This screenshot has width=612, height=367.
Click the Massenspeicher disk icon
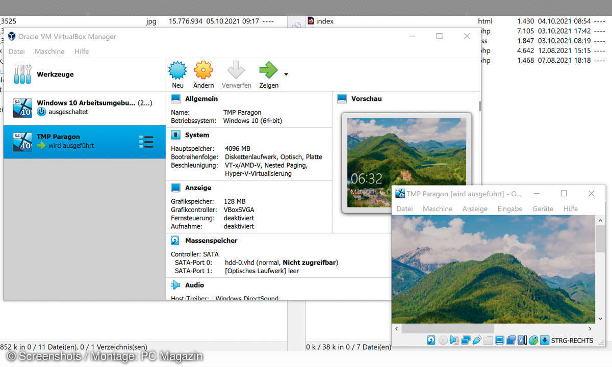(175, 241)
